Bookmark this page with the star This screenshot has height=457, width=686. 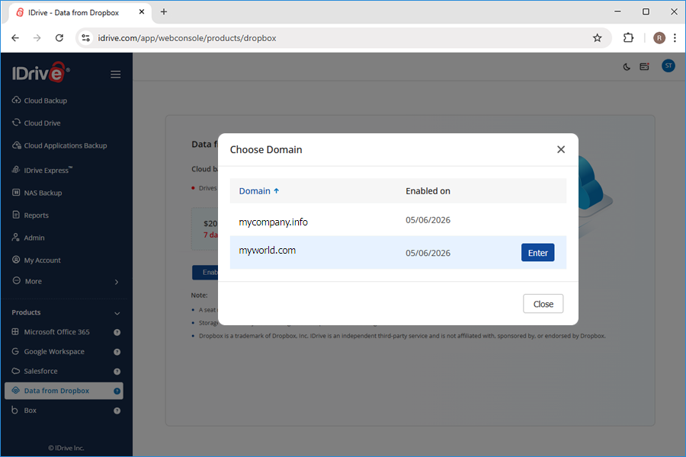(x=597, y=38)
